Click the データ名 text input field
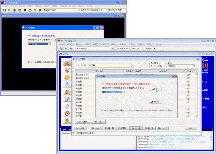 coord(110,65)
